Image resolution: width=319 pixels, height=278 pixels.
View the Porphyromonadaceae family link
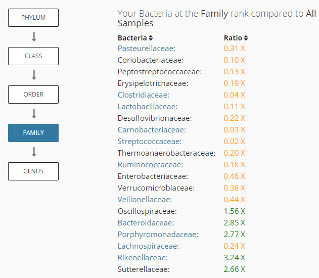(158, 235)
